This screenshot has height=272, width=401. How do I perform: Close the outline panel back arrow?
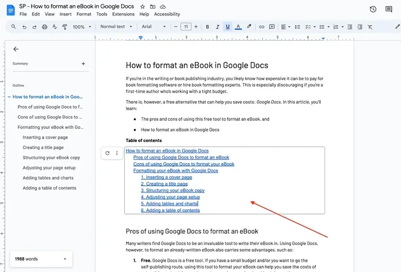point(16,49)
